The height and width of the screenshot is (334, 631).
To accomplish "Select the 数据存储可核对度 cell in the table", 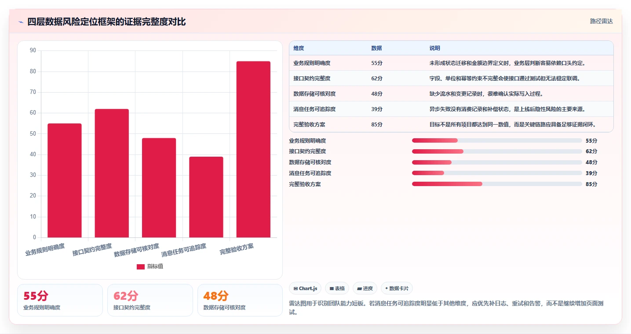I will (x=315, y=94).
